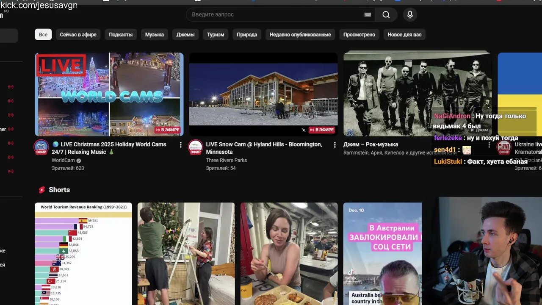Open the Hyland Hills Snow Cam thumbnail
This screenshot has height=305, width=542.
click(x=263, y=94)
